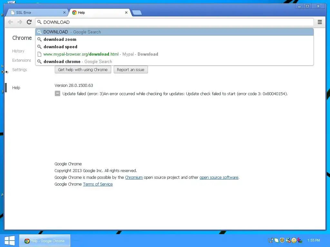This screenshot has width=330, height=247.
Task: Reload the current page
Action: [29, 22]
